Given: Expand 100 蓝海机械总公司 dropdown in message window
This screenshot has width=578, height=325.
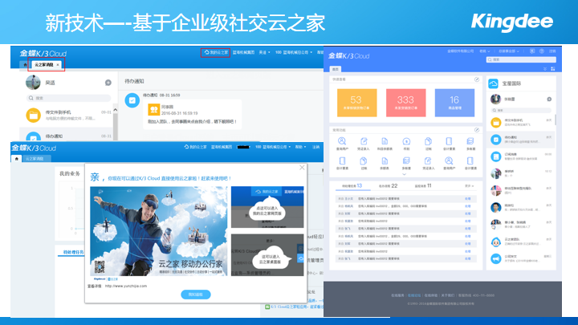Looking at the screenshot, I should 294,53.
